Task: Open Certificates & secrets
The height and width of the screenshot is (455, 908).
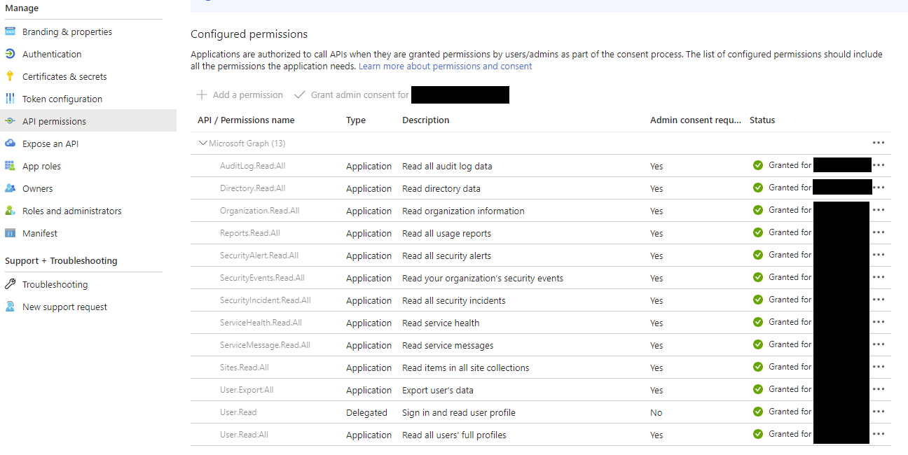Action: (x=64, y=76)
